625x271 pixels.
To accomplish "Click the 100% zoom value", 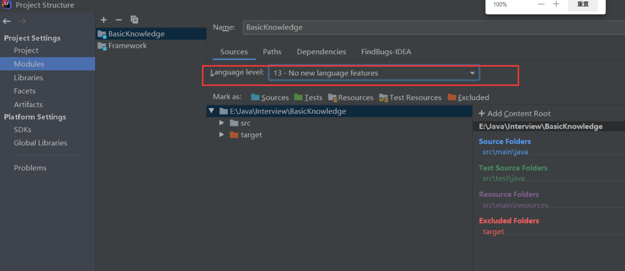I will (x=500, y=5).
